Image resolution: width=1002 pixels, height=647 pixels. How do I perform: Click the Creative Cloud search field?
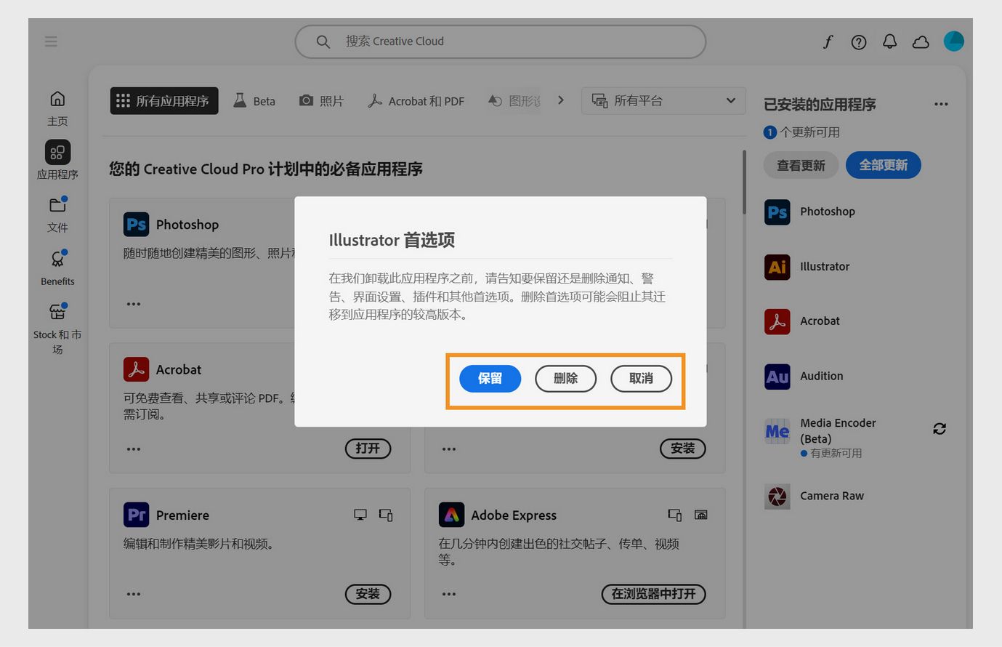[x=498, y=41]
